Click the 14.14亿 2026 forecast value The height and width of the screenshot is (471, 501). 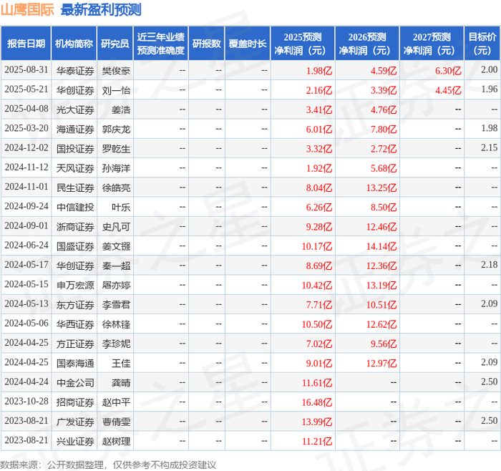click(381, 246)
